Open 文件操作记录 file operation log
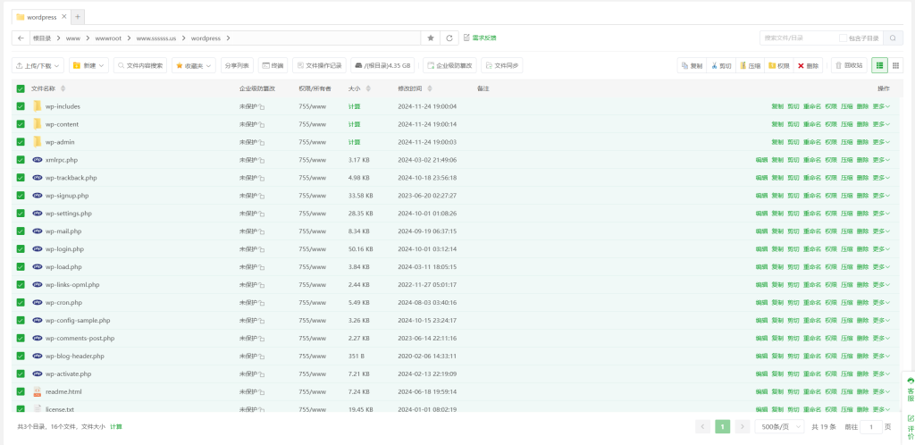This screenshot has height=445, width=915. (319, 66)
